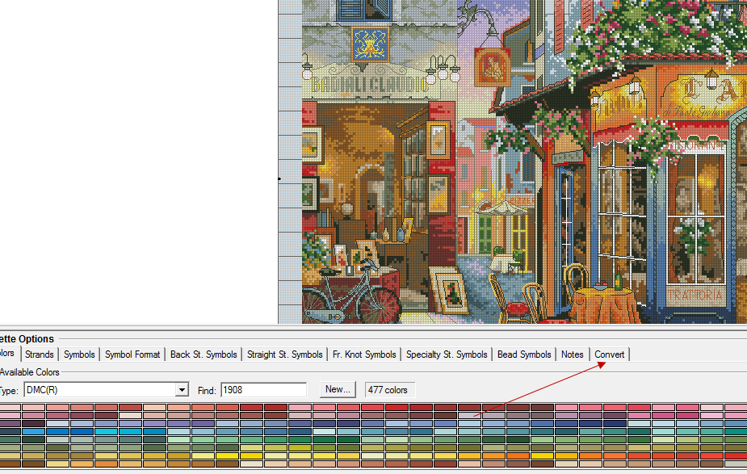Open the Symbols tab
Image resolution: width=747 pixels, height=474 pixels.
tap(79, 354)
